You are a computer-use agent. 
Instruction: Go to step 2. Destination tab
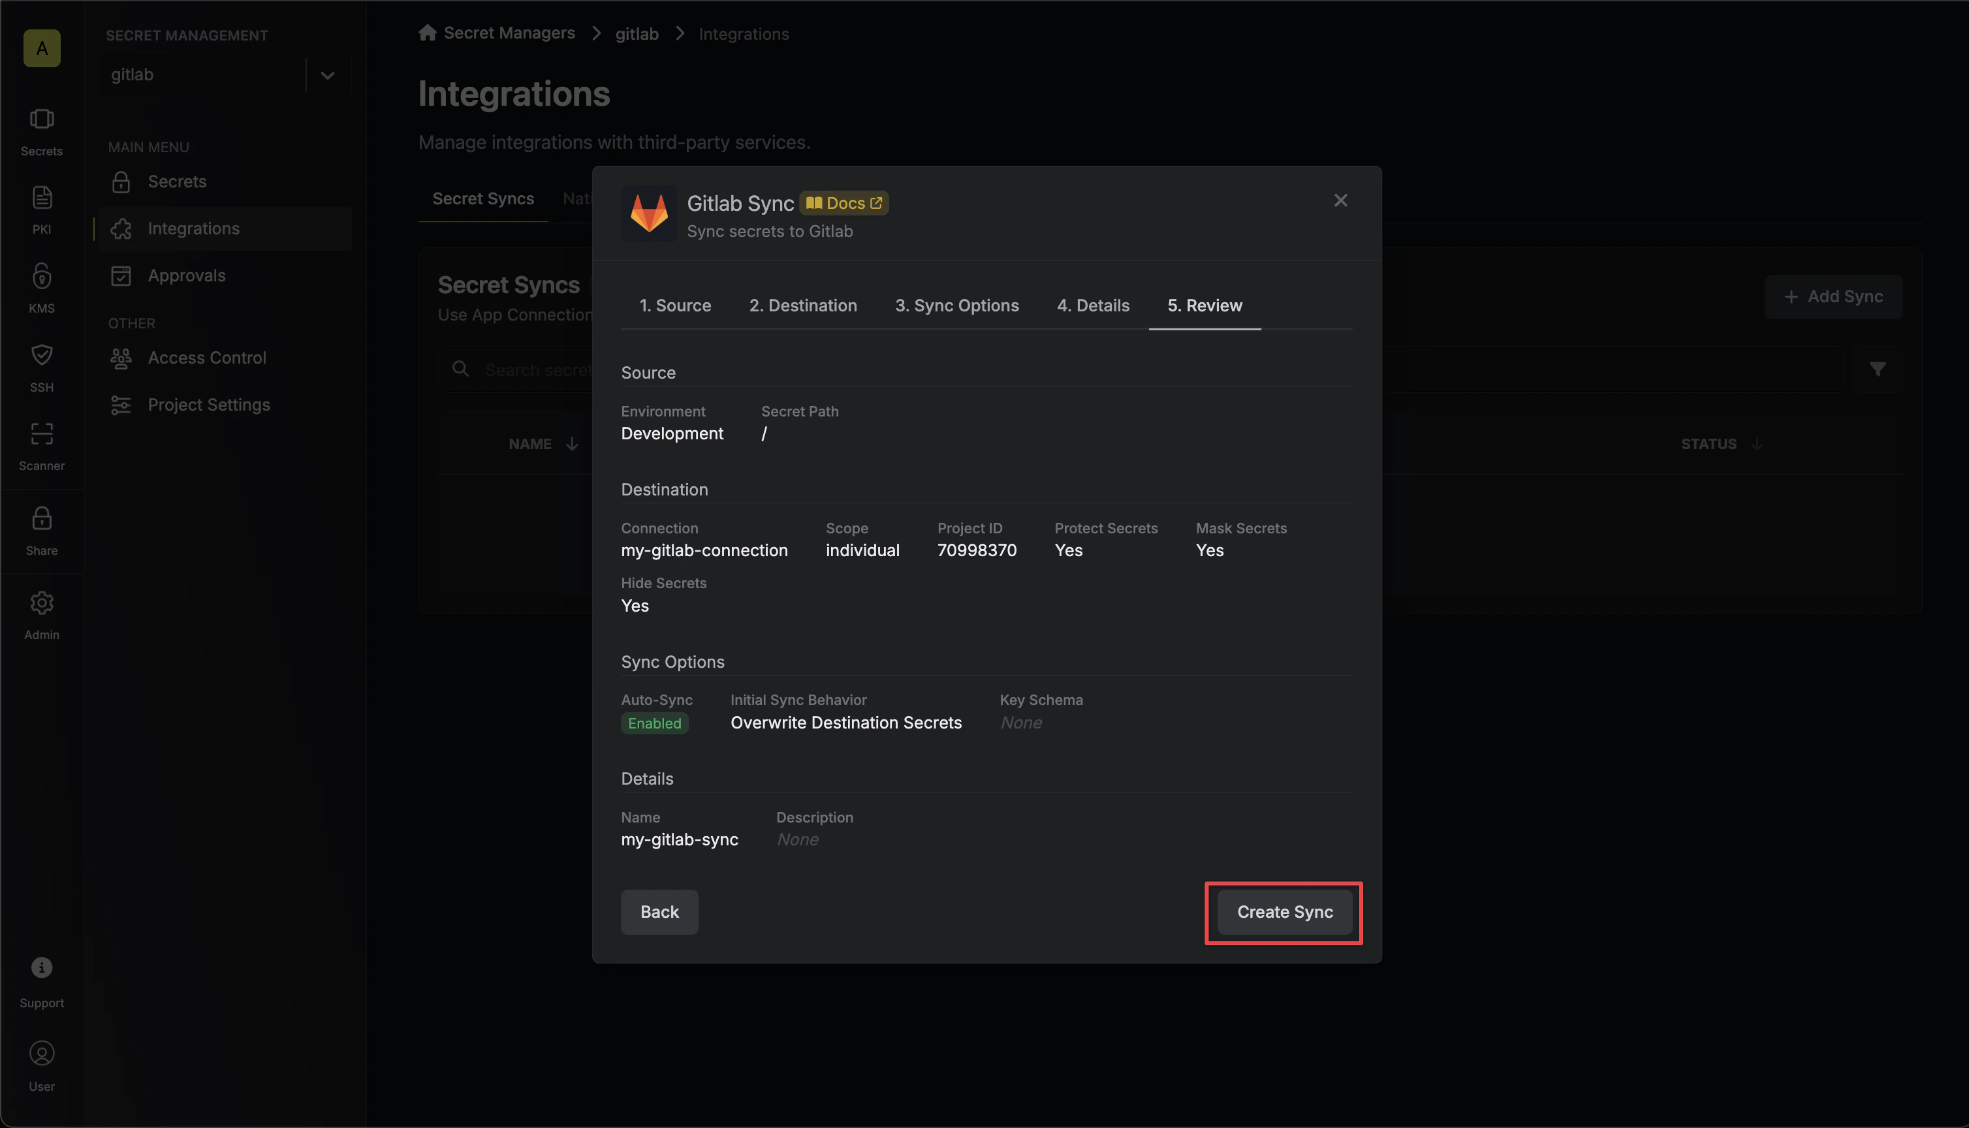pyautogui.click(x=803, y=306)
